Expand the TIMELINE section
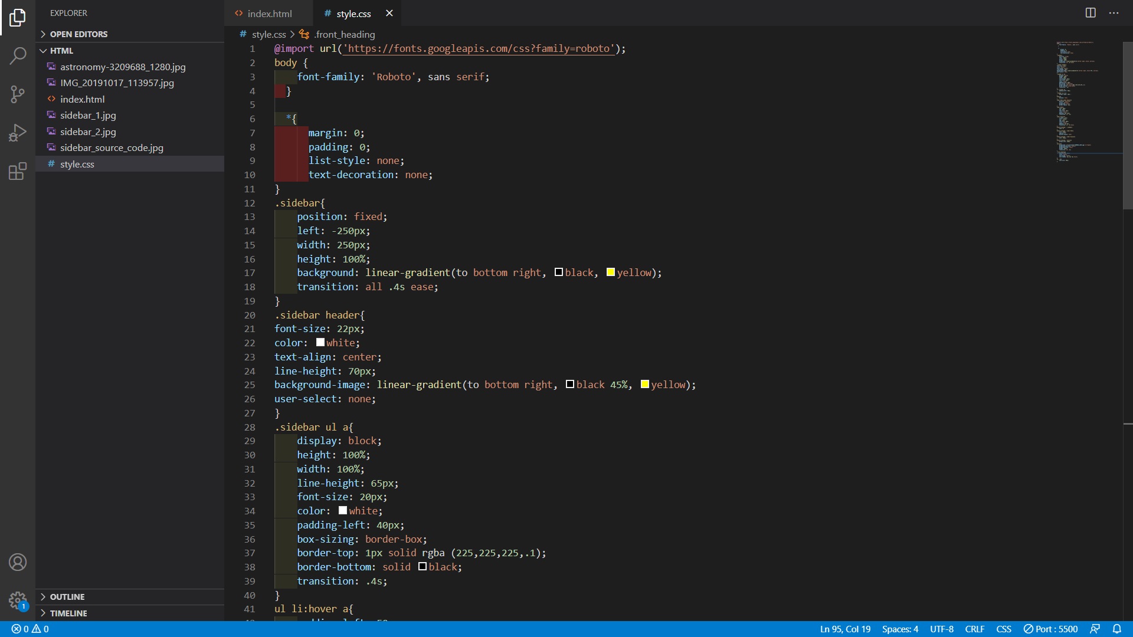1133x637 pixels. tap(130, 613)
